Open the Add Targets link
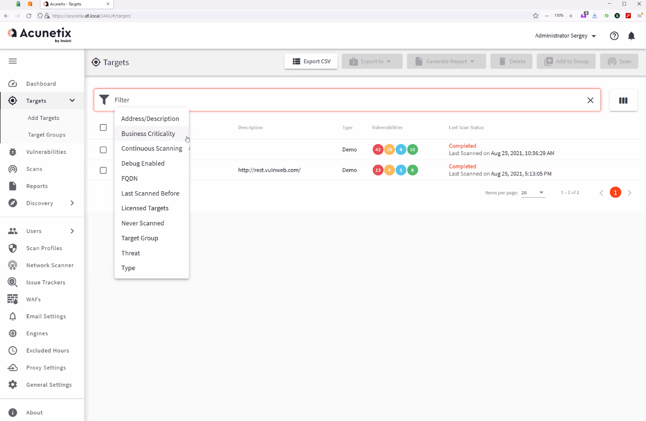Image resolution: width=646 pixels, height=421 pixels. point(43,118)
